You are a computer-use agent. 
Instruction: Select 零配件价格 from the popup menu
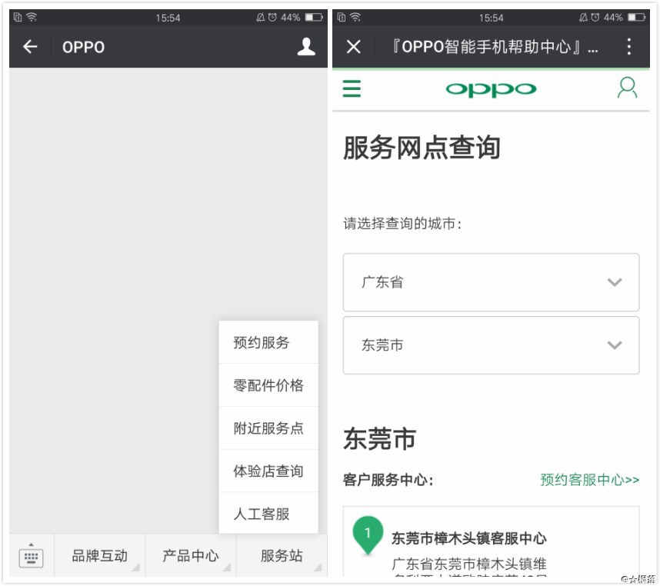point(268,386)
